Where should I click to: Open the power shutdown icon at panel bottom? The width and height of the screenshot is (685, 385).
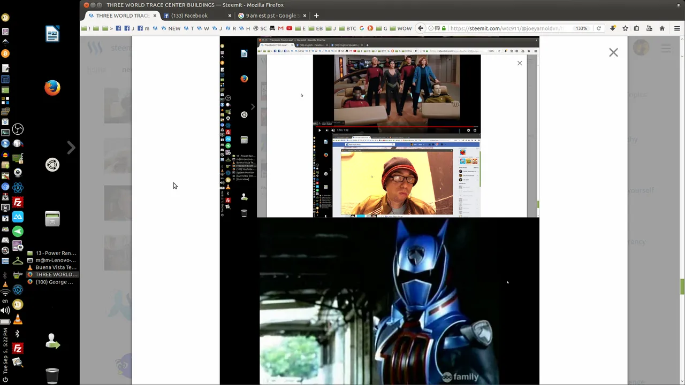tap(5, 380)
